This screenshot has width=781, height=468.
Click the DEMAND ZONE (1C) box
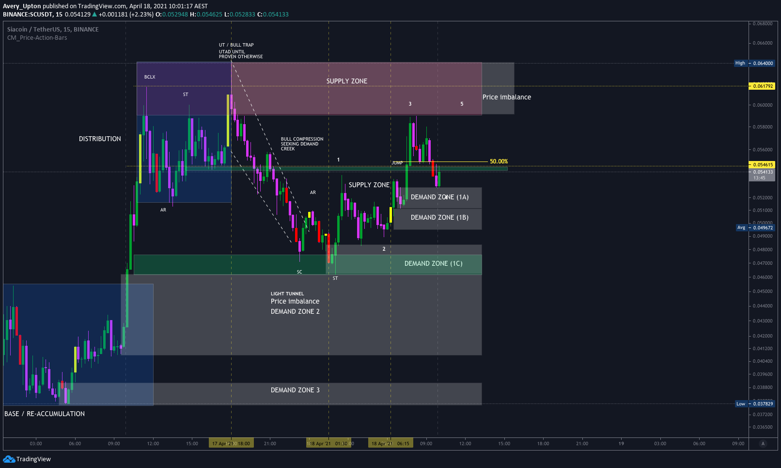[x=405, y=264]
